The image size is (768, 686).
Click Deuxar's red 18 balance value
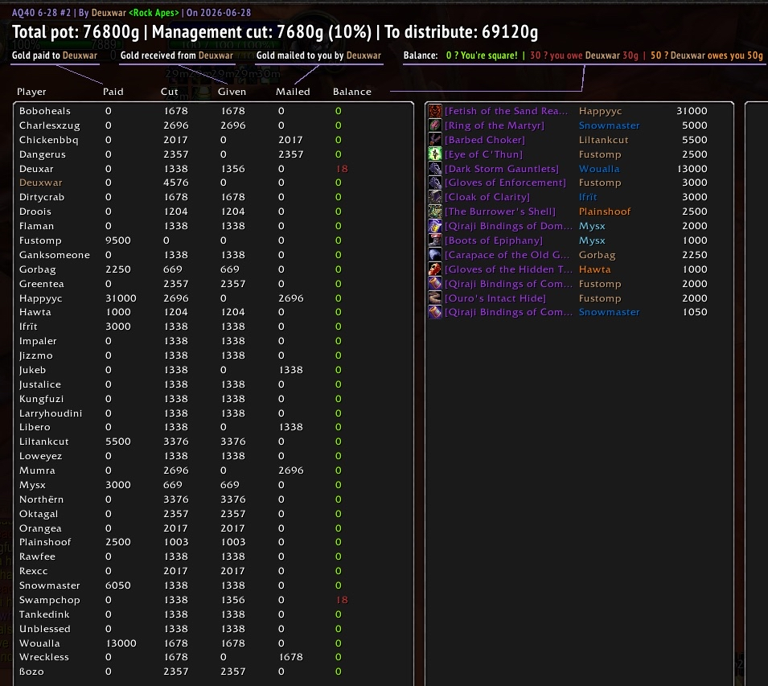(x=342, y=168)
